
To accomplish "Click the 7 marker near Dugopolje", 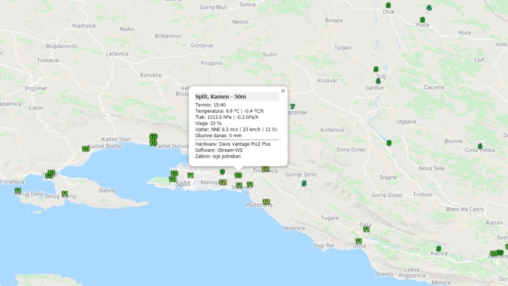I will pos(292,106).
